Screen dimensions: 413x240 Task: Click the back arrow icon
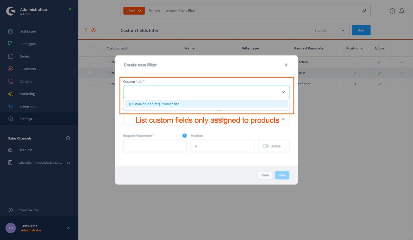[86, 30]
